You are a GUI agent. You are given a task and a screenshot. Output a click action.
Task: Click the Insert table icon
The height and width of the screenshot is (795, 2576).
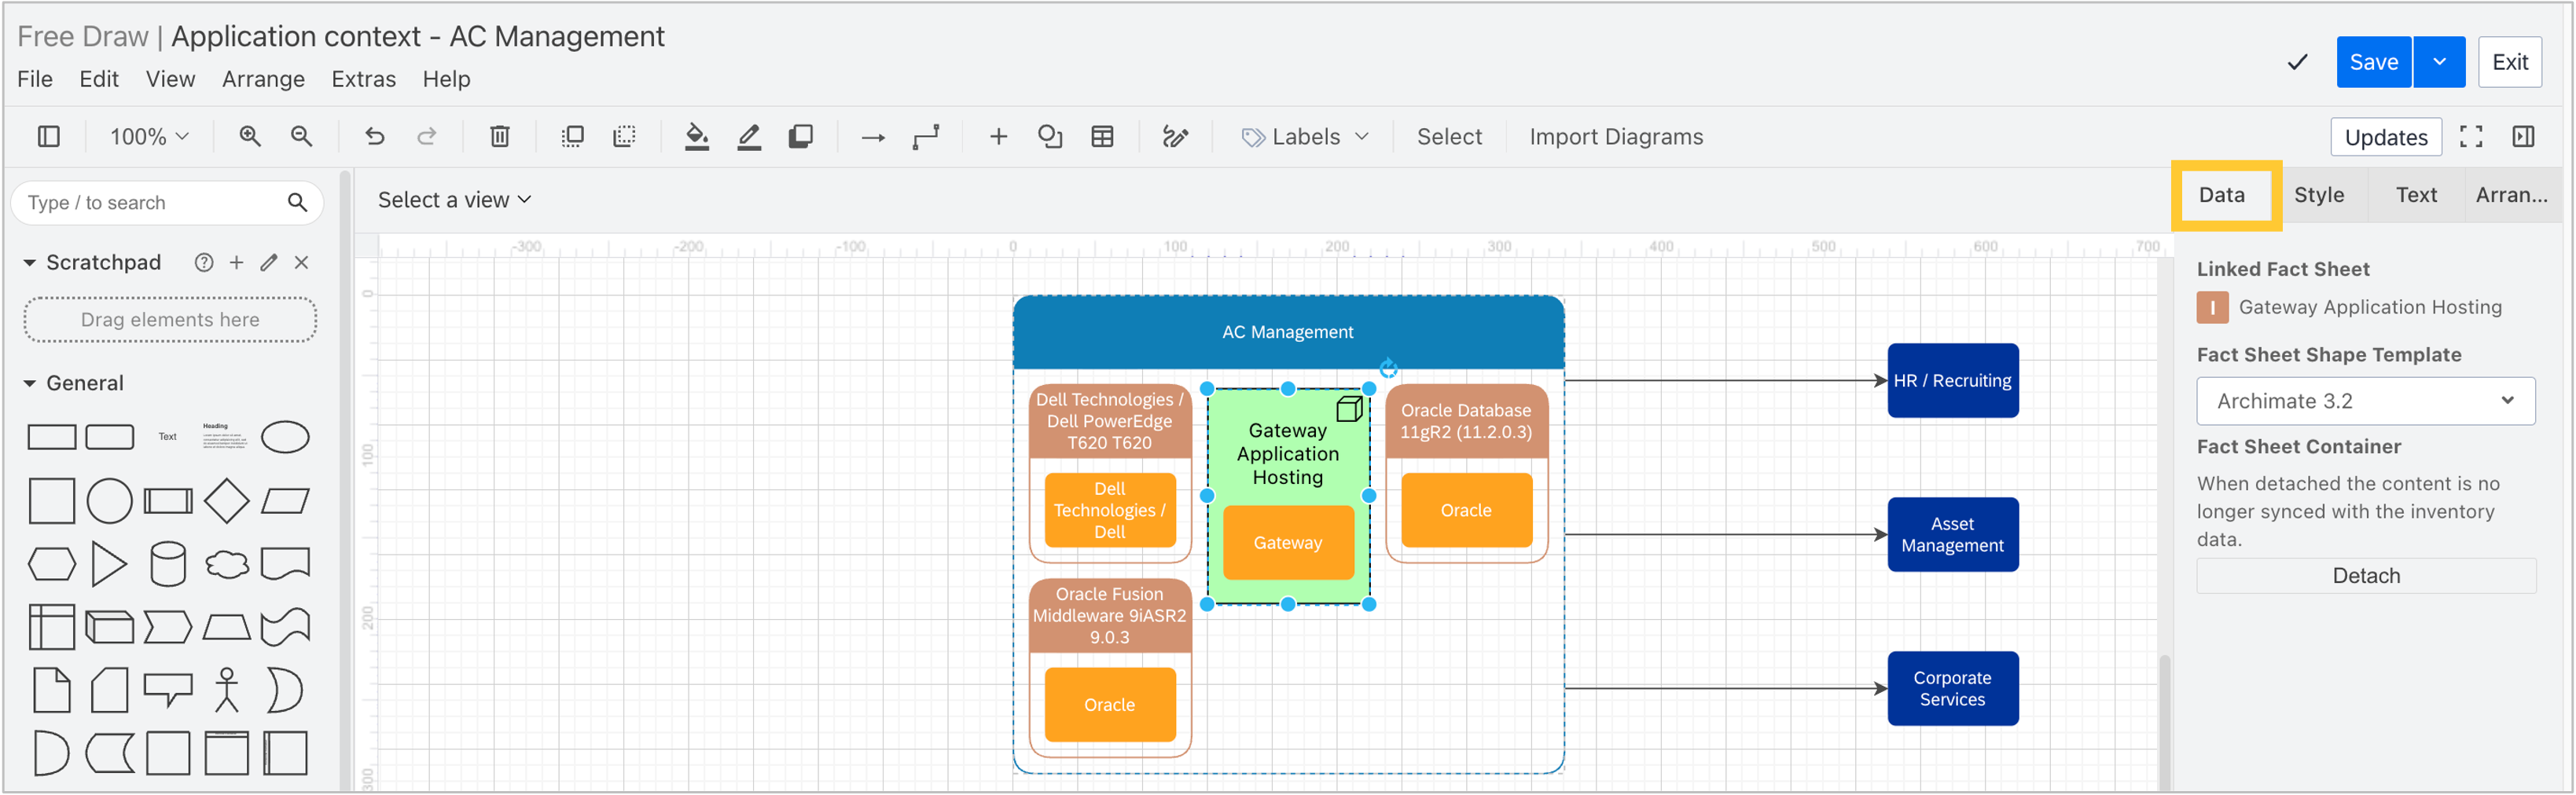pyautogui.click(x=1102, y=137)
